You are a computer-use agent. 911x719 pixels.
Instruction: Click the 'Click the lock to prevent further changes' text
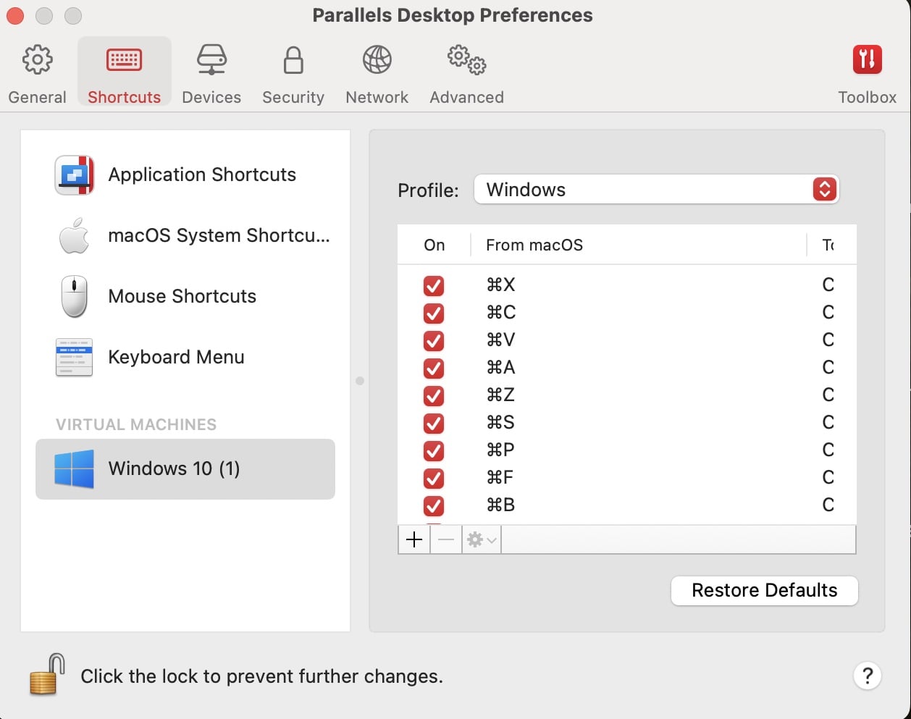261,676
